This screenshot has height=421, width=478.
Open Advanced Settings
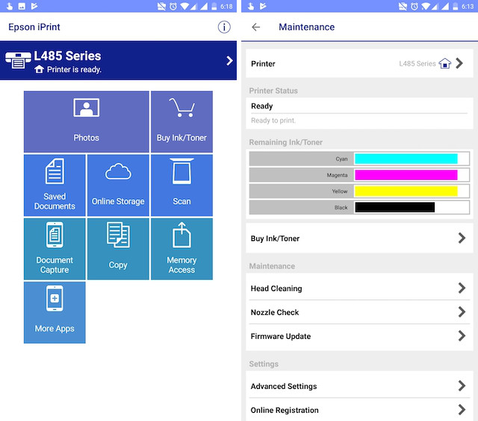(358, 386)
